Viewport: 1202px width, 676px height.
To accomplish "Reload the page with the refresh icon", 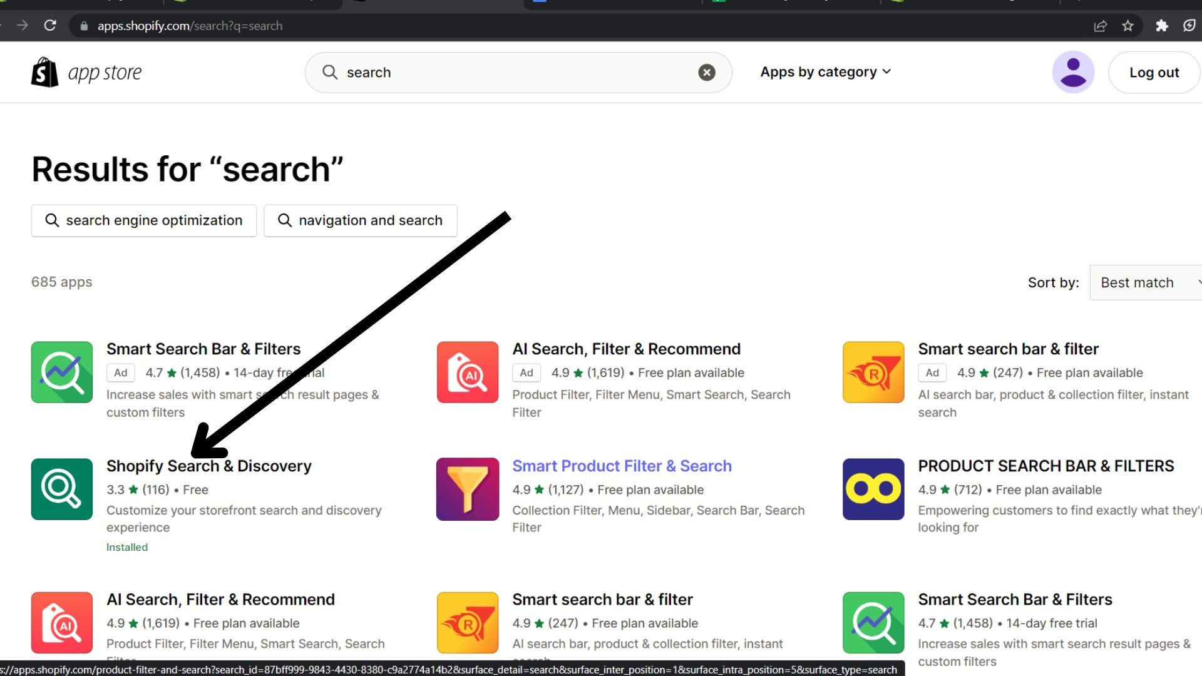I will [x=50, y=26].
